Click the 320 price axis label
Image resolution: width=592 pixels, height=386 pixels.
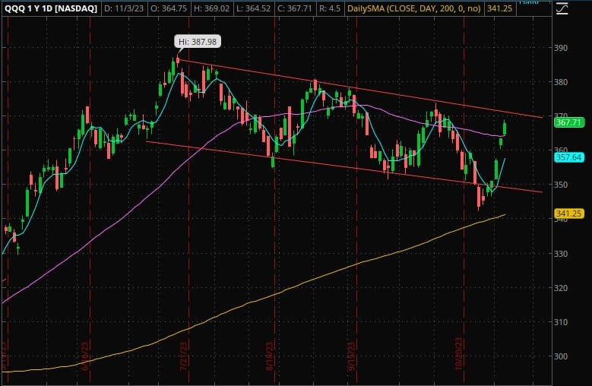tap(560, 287)
